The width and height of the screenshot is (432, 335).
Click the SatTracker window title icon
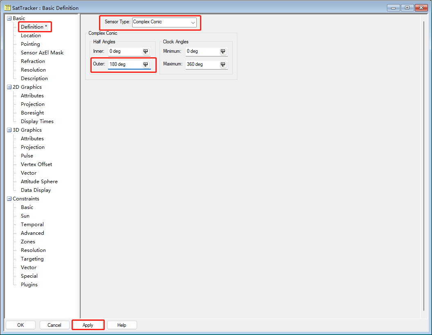point(7,8)
